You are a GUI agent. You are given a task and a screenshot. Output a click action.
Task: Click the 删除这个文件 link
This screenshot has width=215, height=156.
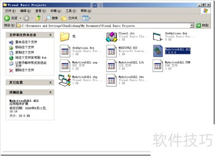coord(25,70)
